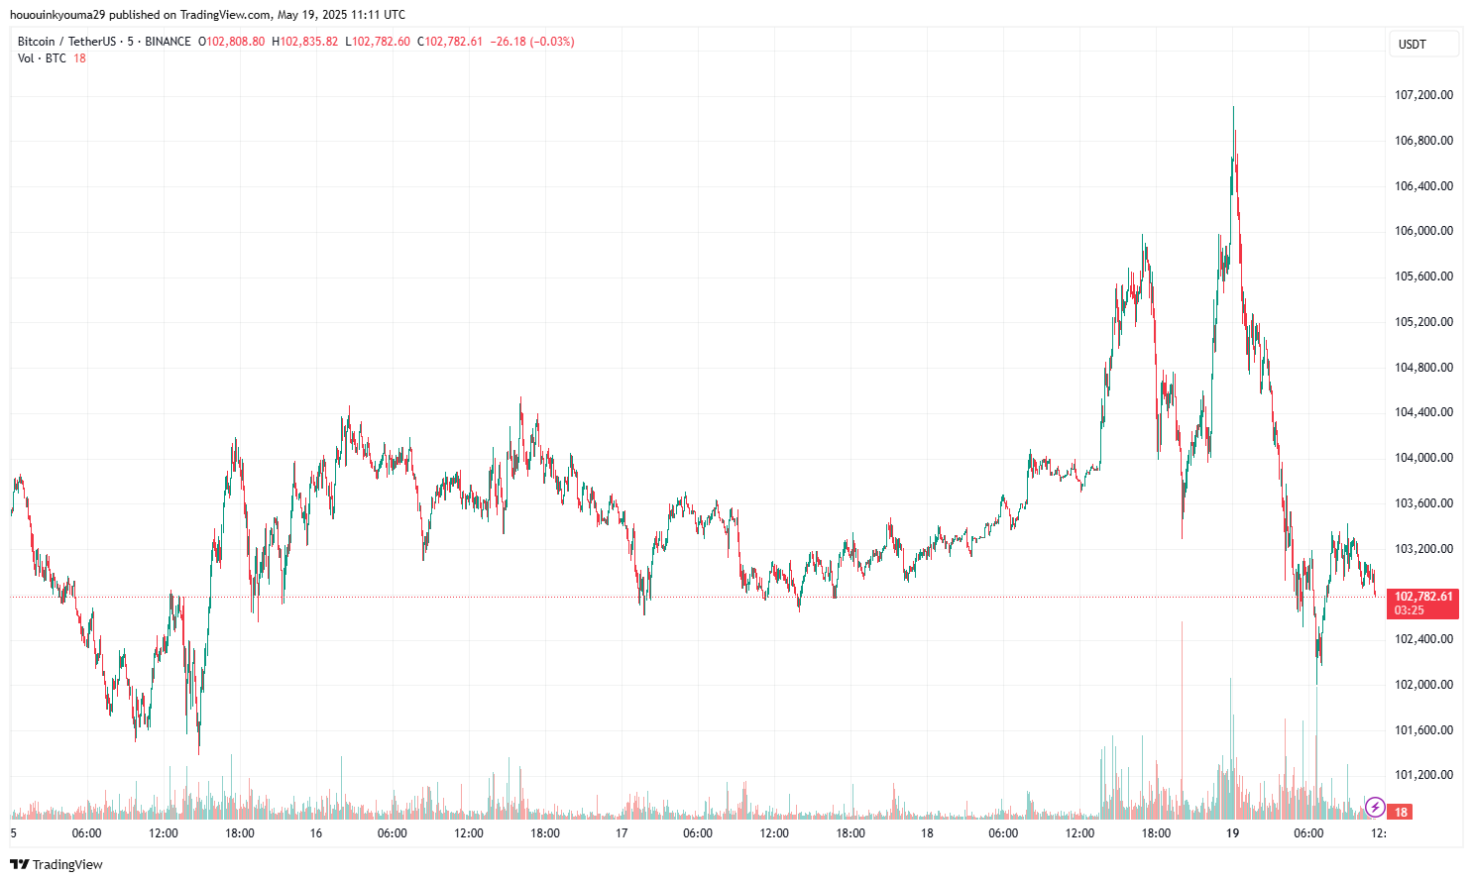This screenshot has width=1473, height=882.
Task: Click the purple lightning bolt icon
Action: pos(1375,807)
